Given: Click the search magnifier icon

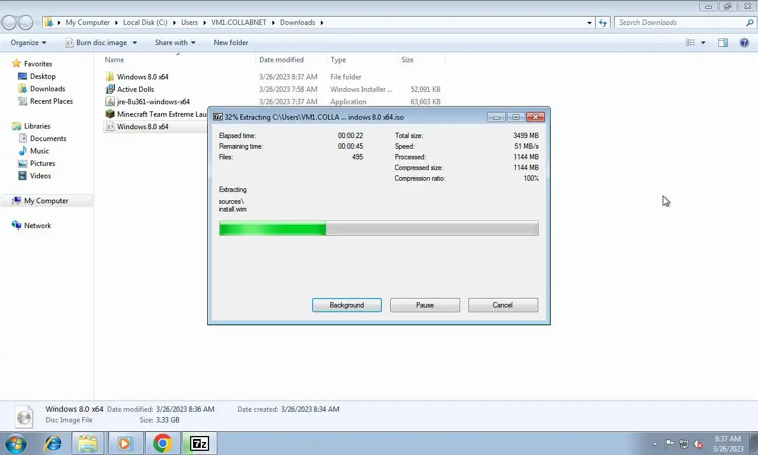Looking at the screenshot, I should click(x=750, y=23).
